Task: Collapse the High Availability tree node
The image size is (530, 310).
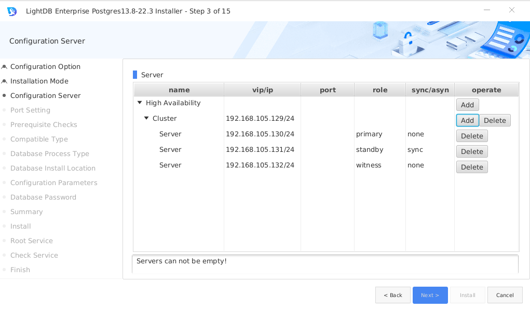Action: click(139, 103)
